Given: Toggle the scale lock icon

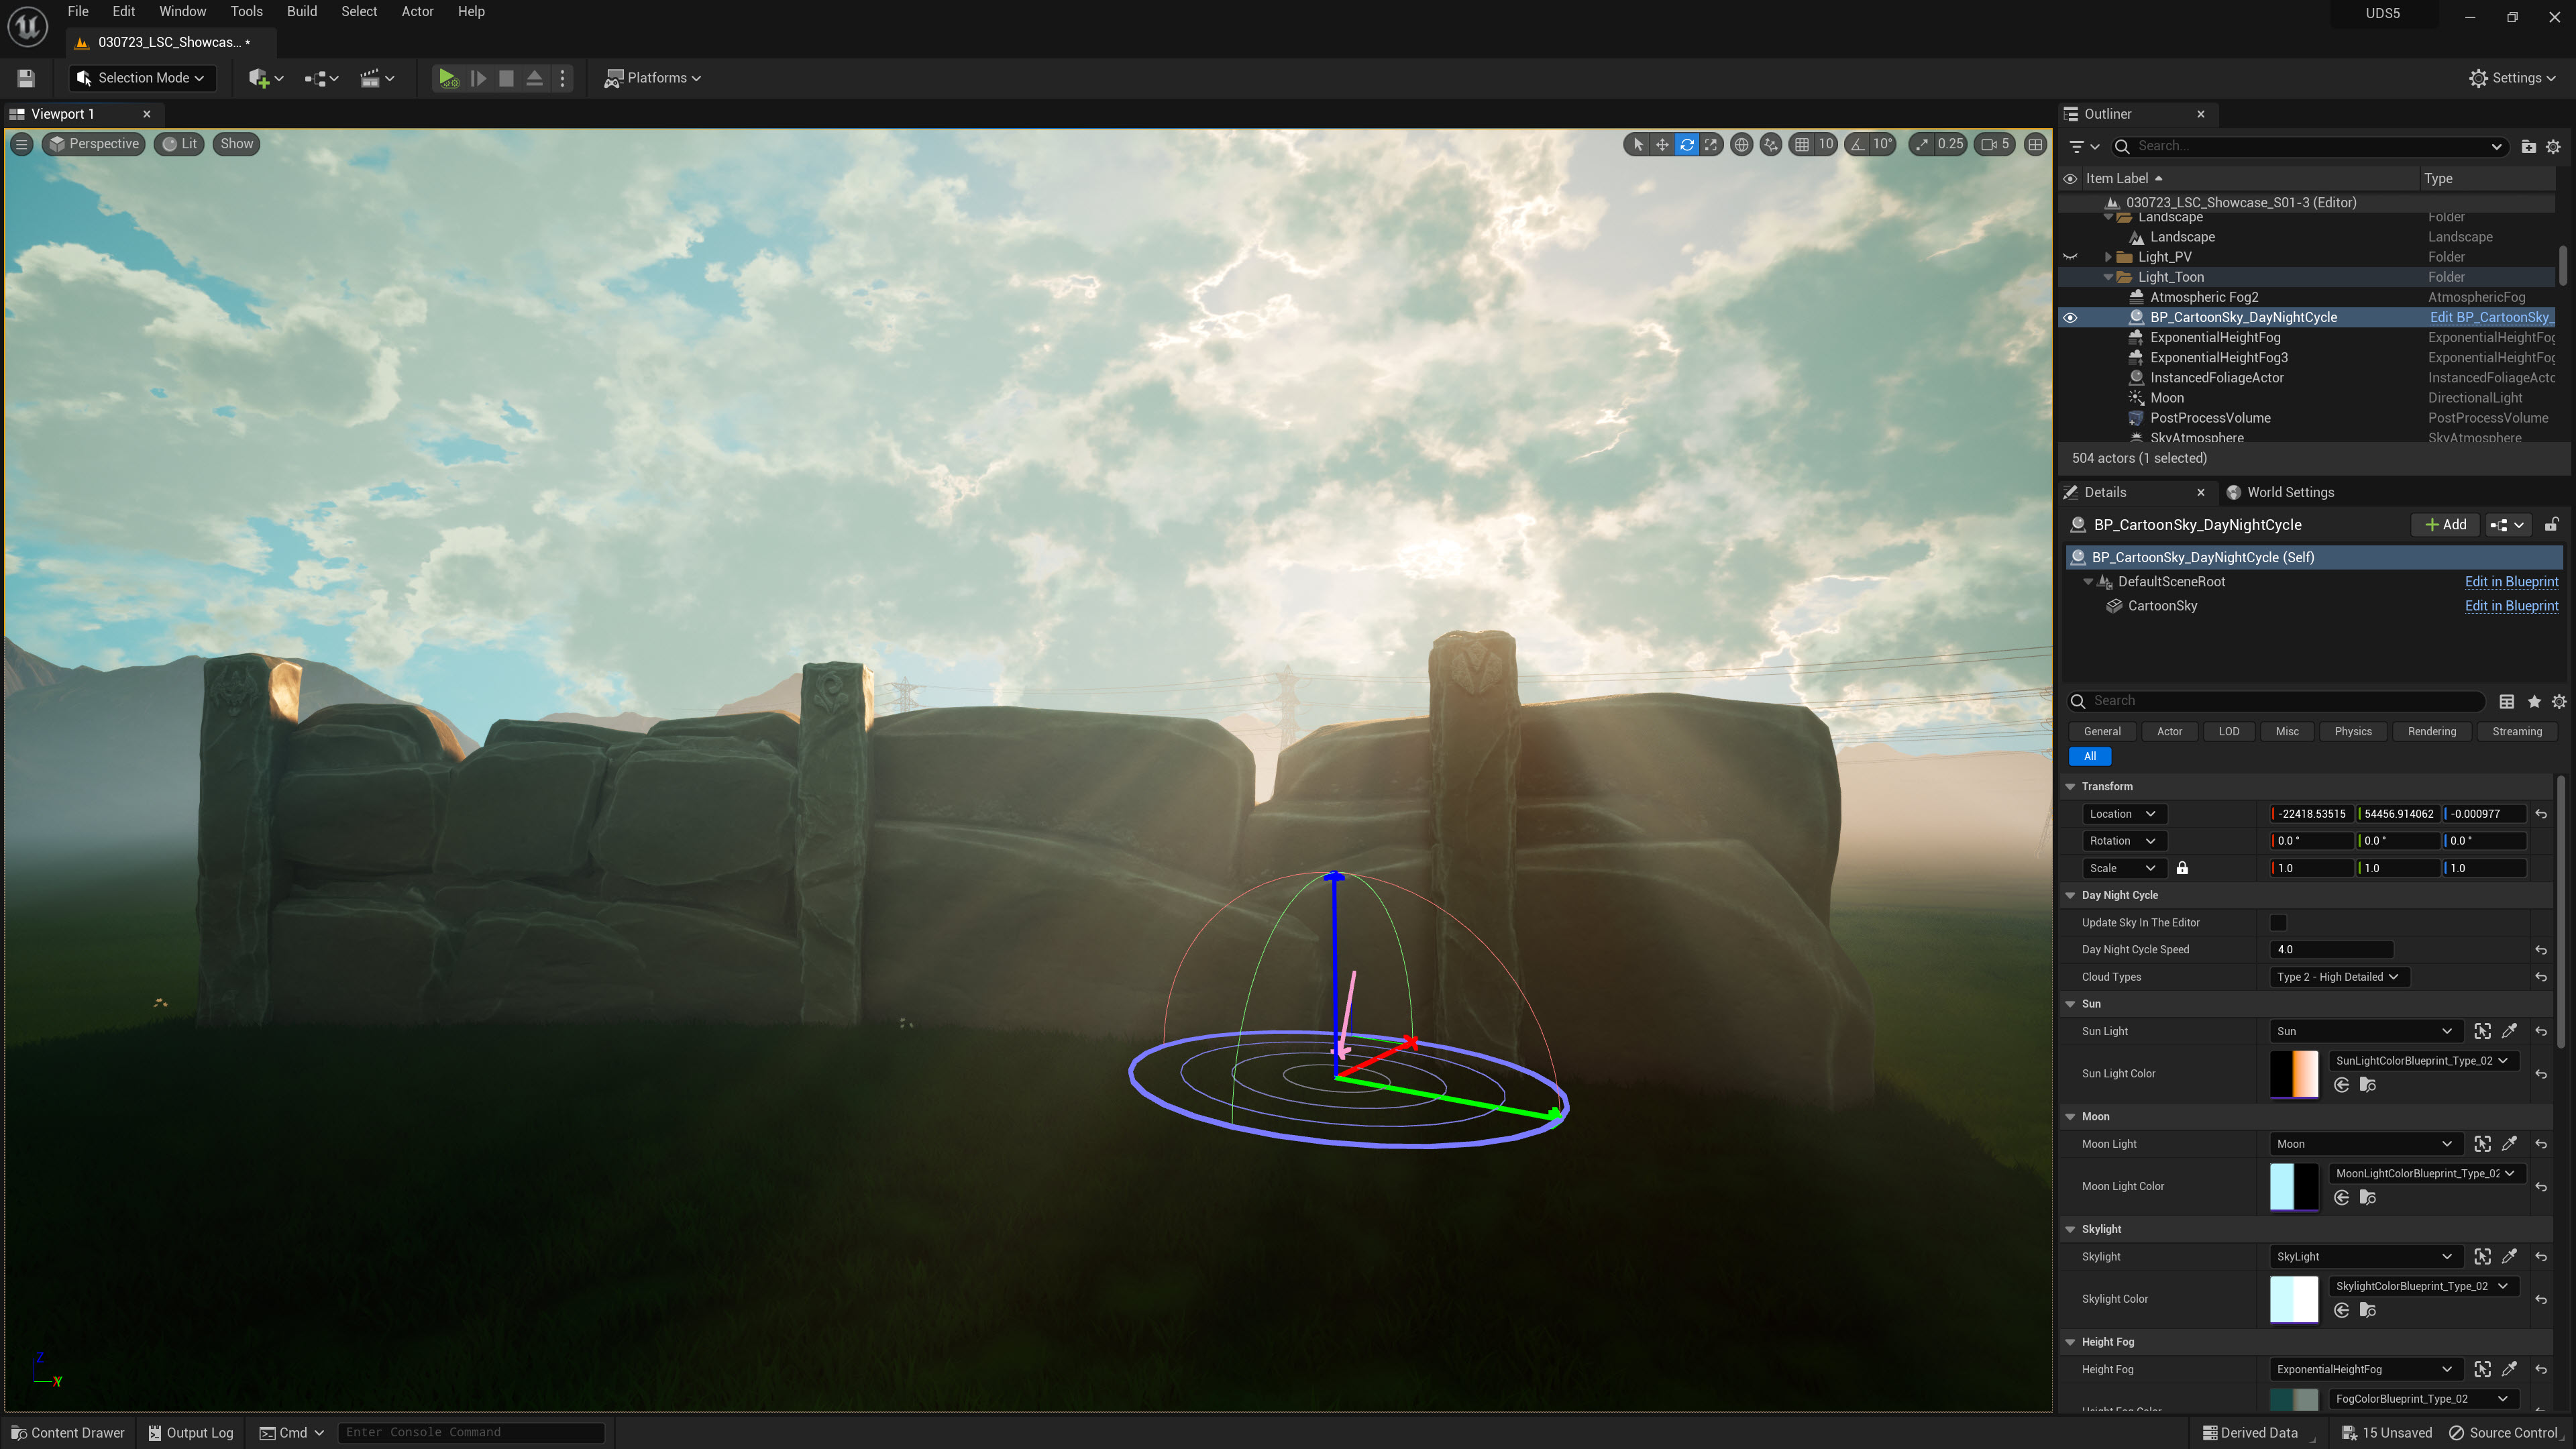Looking at the screenshot, I should point(2182,868).
